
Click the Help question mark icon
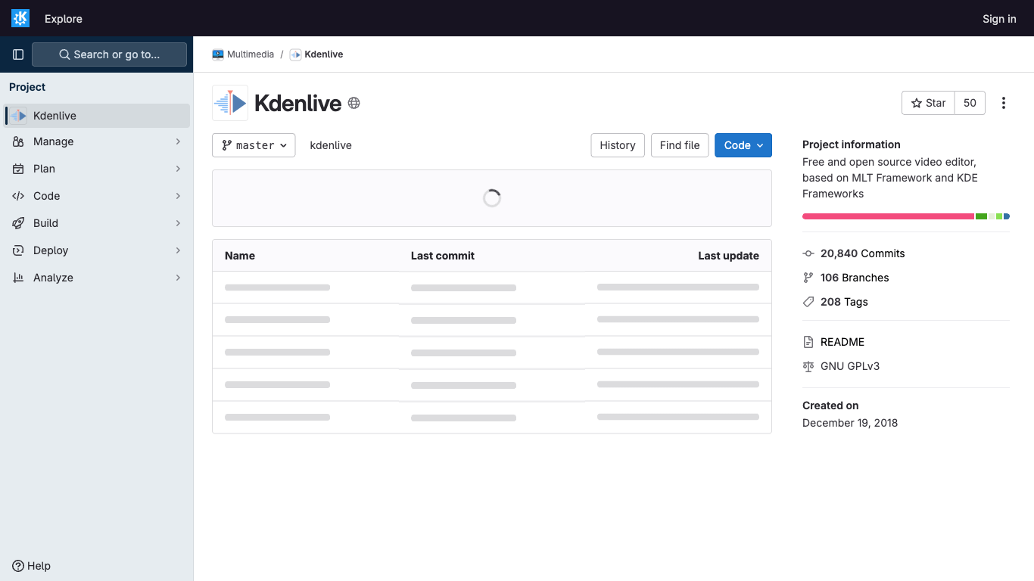pos(18,566)
